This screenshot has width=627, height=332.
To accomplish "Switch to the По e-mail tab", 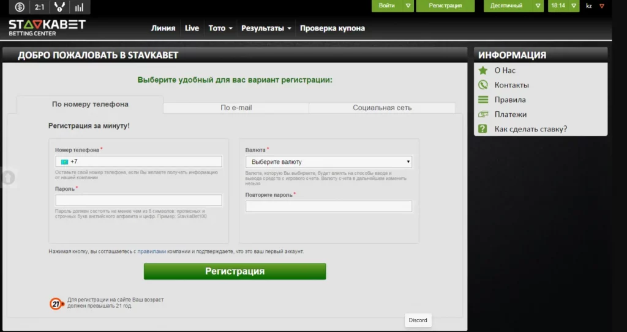I will 236,108.
